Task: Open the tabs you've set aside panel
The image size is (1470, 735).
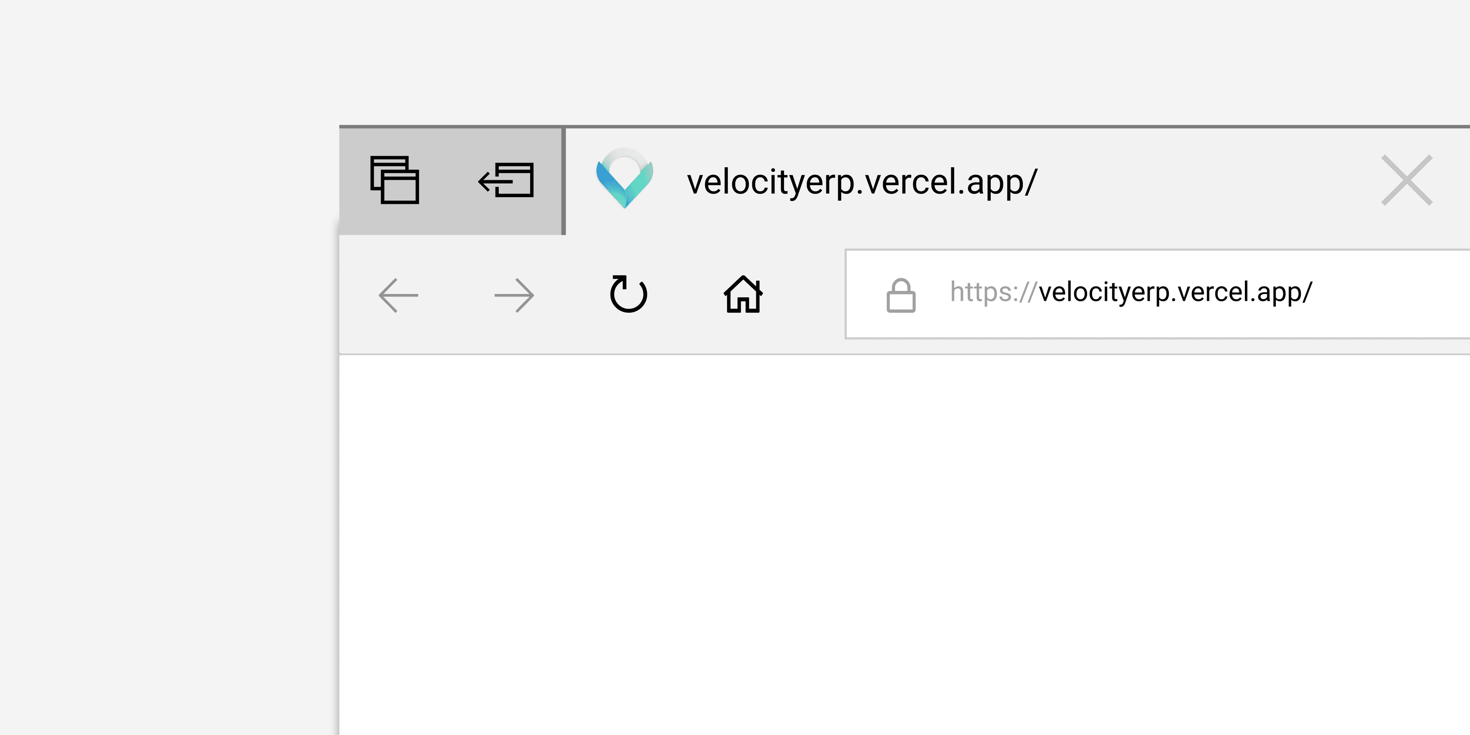Action: pos(394,180)
